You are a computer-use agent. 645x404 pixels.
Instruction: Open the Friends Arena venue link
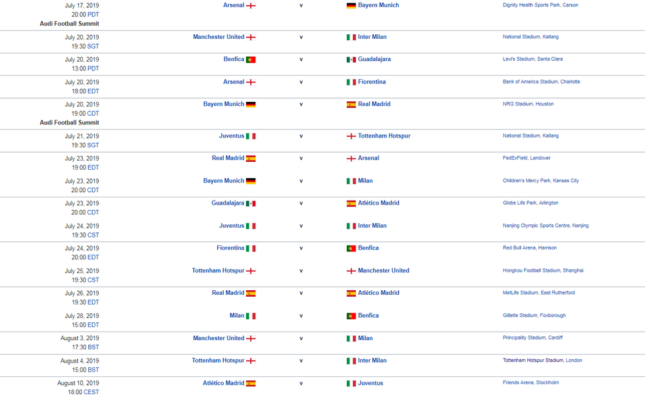tap(517, 382)
